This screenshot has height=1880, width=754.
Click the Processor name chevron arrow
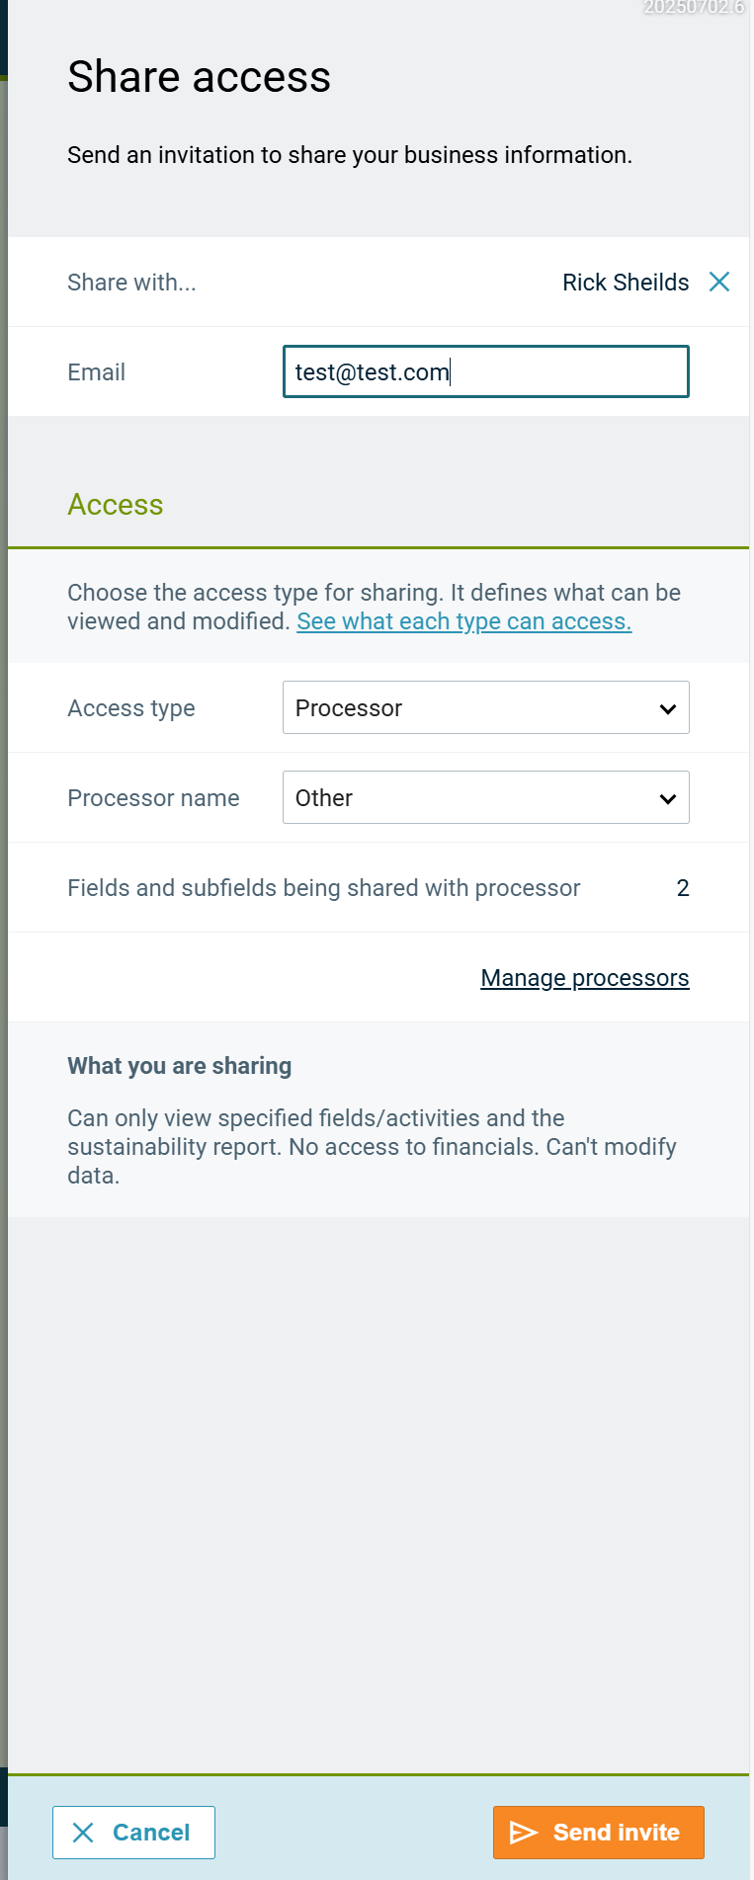coord(668,798)
